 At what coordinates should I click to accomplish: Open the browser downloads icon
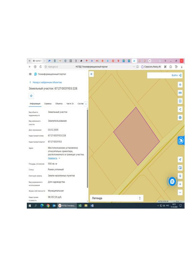[x=182, y=67]
